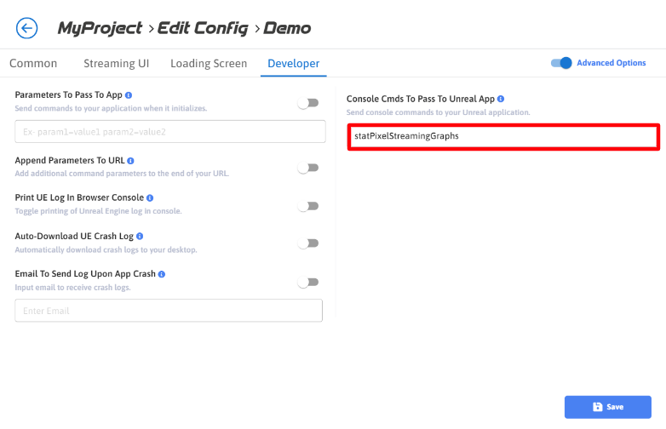The image size is (666, 429).
Task: Disable the Advanced Options toggle
Action: pos(561,63)
